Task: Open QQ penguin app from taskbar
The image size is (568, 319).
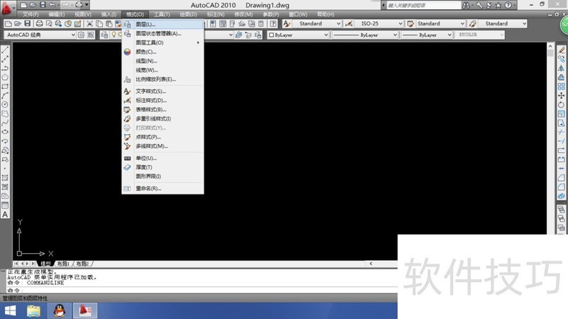Action: (x=59, y=311)
